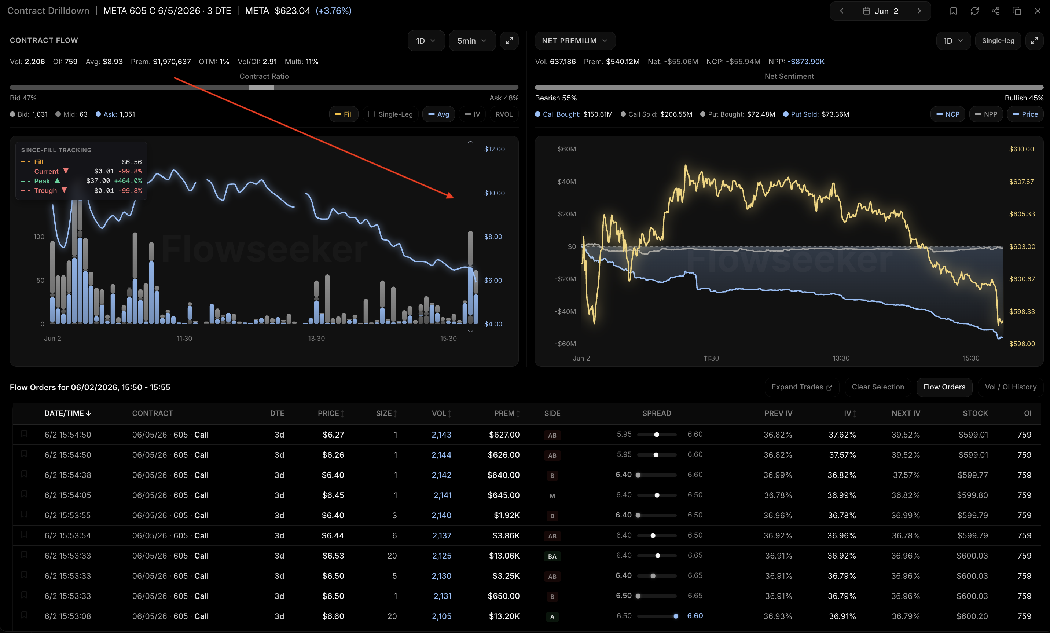Image resolution: width=1050 pixels, height=633 pixels.
Task: Open the NET PREMIUM chart type dropdown
Action: [574, 41]
